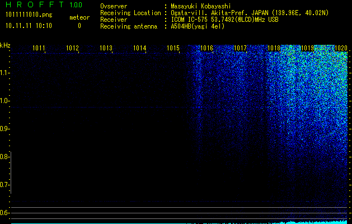This screenshot has width=352, height=224.
Task: Click the observer name Masayuki Kobayashi
Action: point(201,6)
